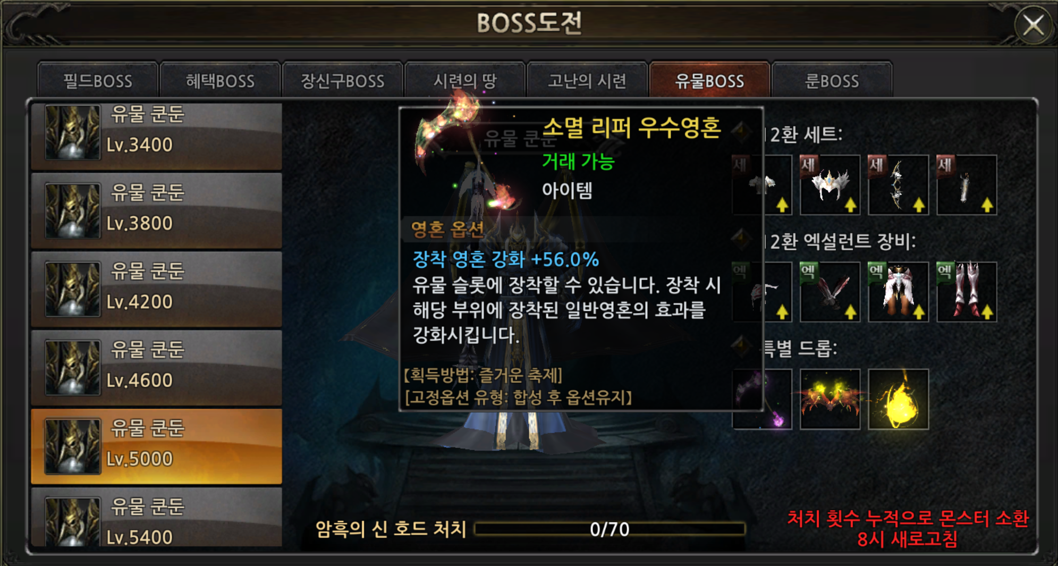Choose the 유물 쿤둔 Lv.3400 boss
Viewport: 1058px width, 566px height.
click(x=156, y=136)
